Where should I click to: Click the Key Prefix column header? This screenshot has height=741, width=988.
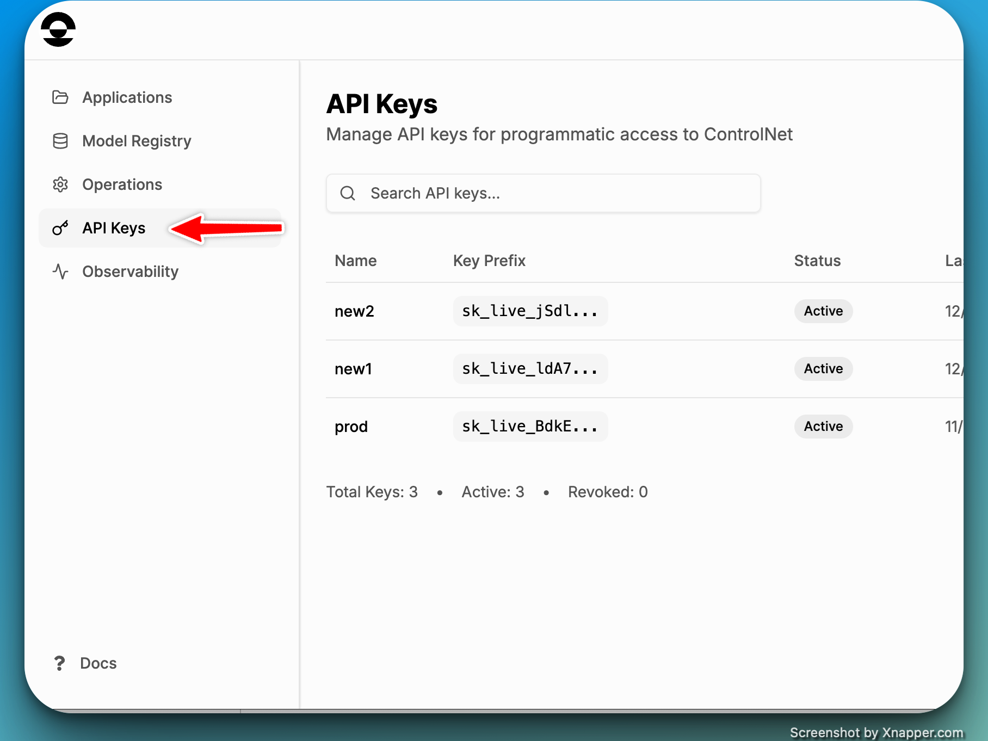point(489,261)
